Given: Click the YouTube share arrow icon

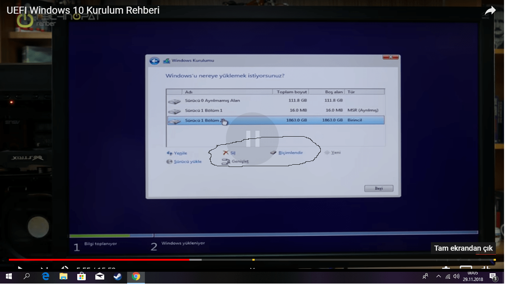Looking at the screenshot, I should pyautogui.click(x=490, y=11).
